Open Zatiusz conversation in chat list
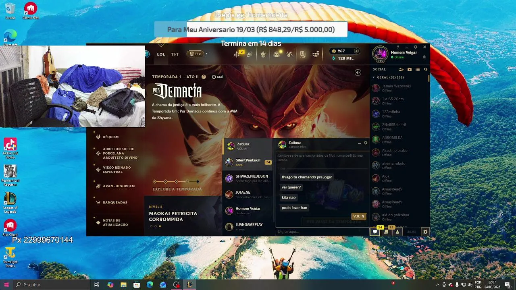Image resolution: width=516 pixels, height=290 pixels. pyautogui.click(x=248, y=146)
